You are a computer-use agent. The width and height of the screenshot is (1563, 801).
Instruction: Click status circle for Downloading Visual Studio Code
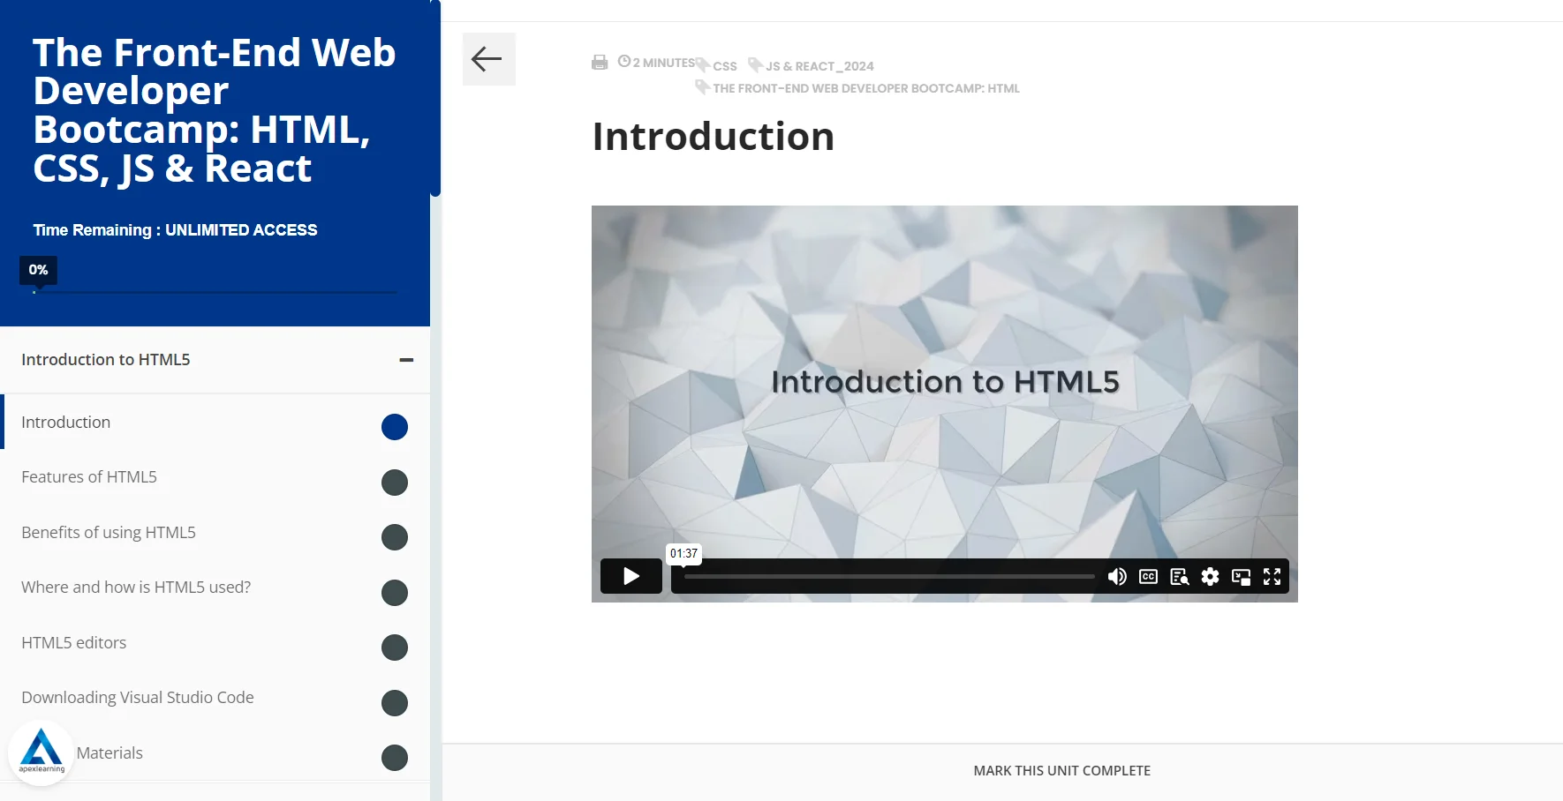[x=395, y=703]
